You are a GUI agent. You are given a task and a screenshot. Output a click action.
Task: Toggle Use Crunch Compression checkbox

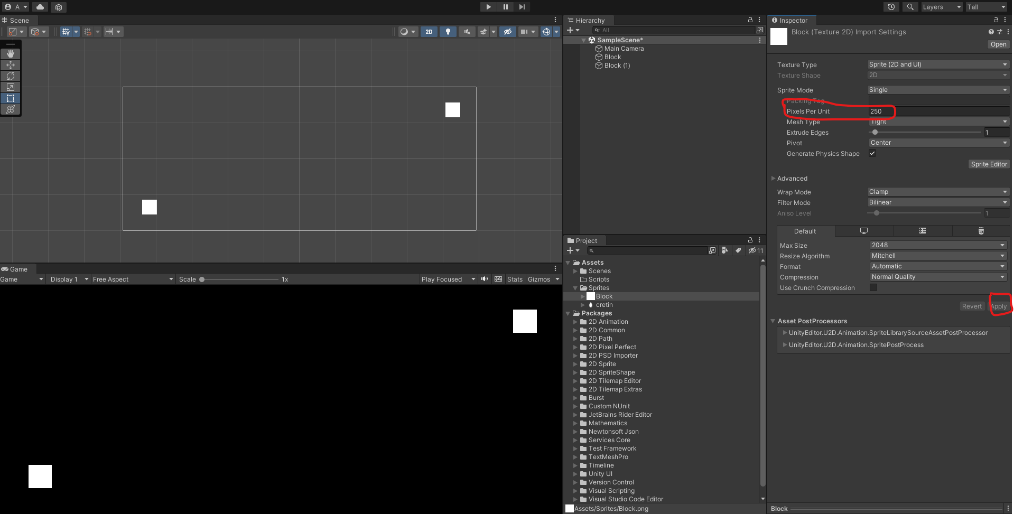pos(873,287)
